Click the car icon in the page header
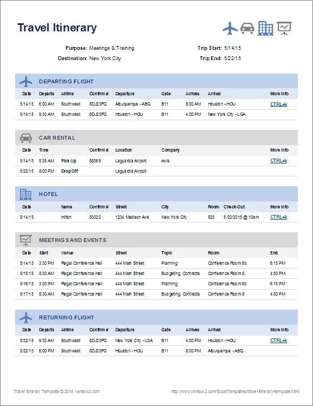313x406 pixels. click(247, 28)
